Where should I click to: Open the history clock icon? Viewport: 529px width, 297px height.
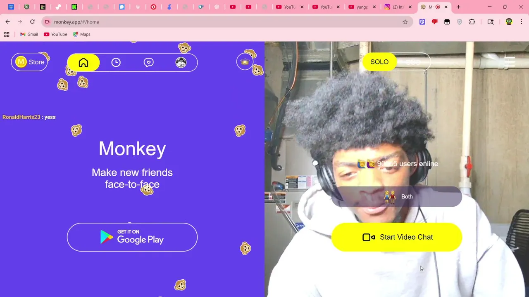click(116, 62)
